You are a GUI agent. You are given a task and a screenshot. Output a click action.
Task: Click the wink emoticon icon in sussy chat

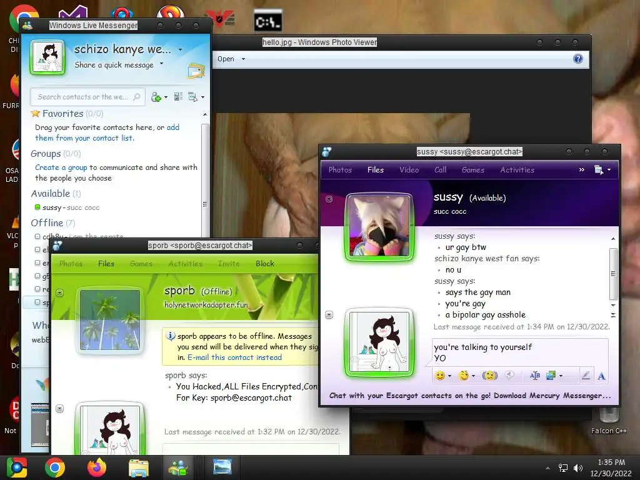[464, 376]
